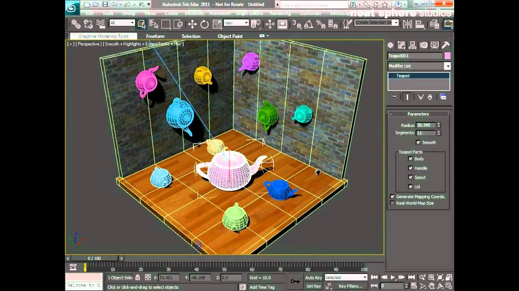This screenshot has width=519, height=291.
Task: Uncheck the Spout teapot part
Action: pyautogui.click(x=410, y=177)
